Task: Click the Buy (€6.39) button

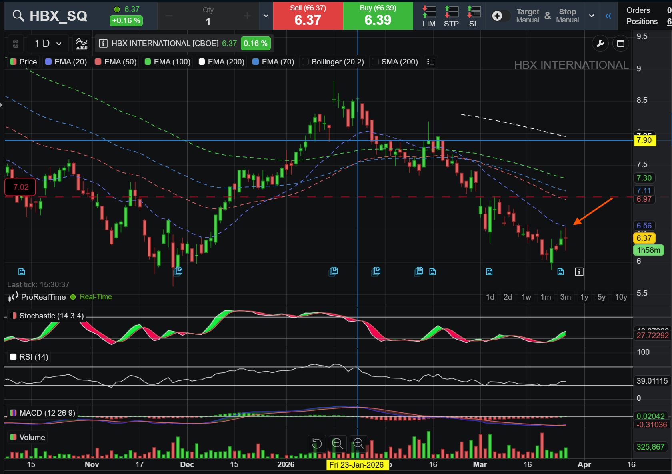Action: click(378, 16)
